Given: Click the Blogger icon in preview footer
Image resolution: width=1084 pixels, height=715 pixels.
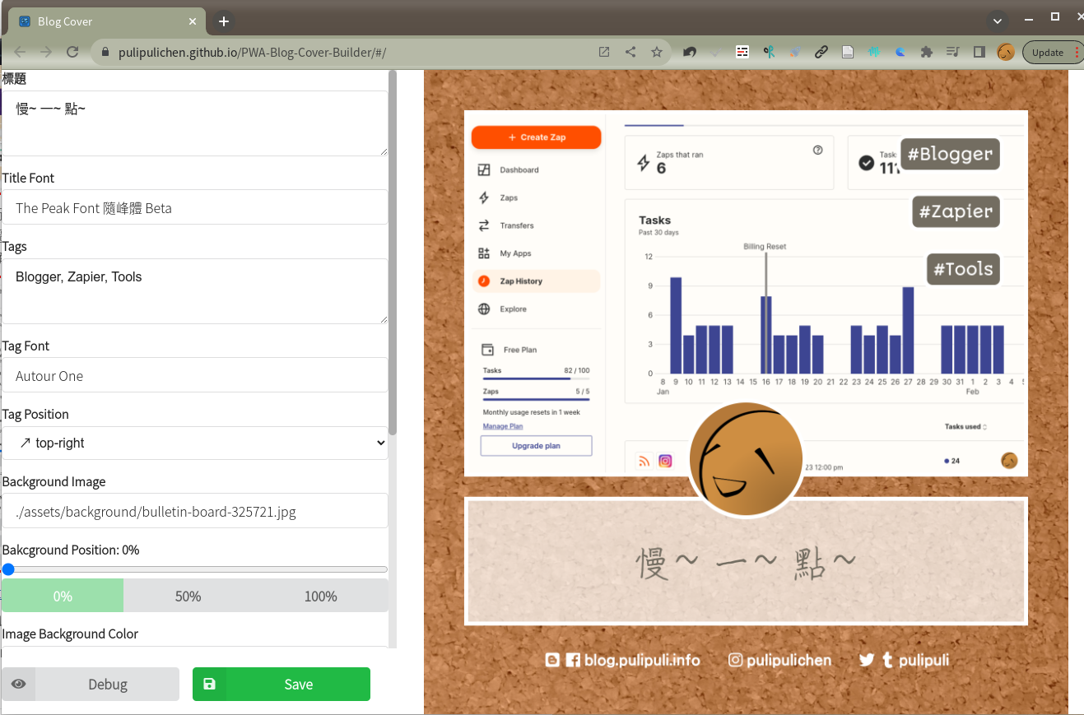Looking at the screenshot, I should click(x=552, y=660).
